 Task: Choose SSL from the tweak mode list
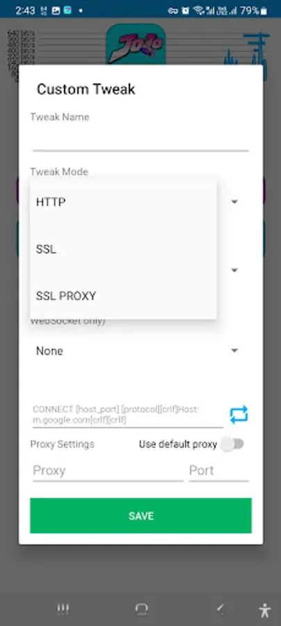123,249
